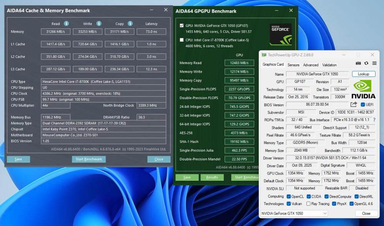The image size is (384, 226).
Task: Click Motherboard field MouseComputer Z370-S01
Action: click(x=104, y=135)
